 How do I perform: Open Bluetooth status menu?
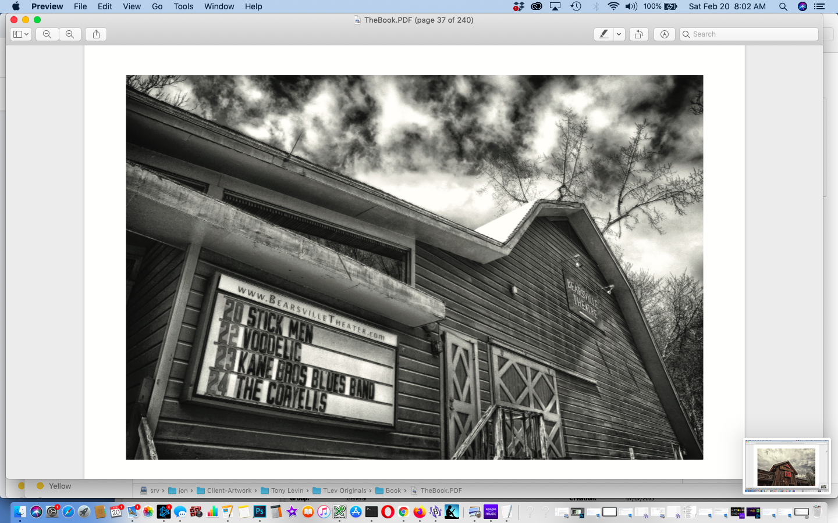(x=595, y=6)
